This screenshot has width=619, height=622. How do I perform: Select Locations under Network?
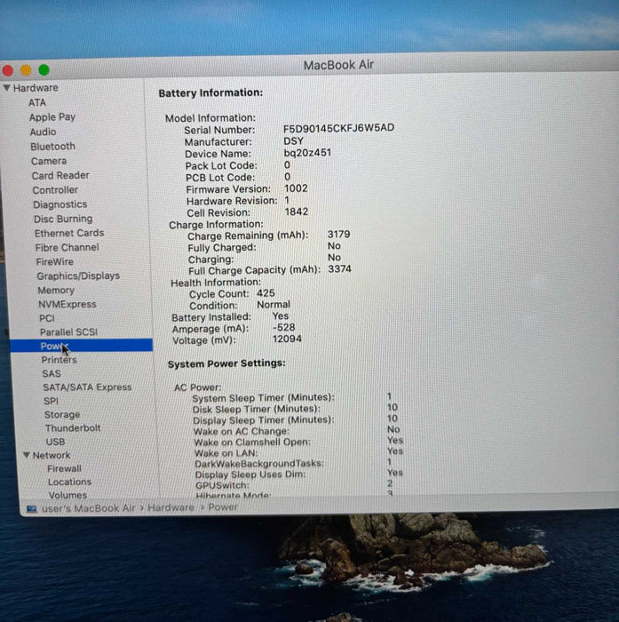(69, 482)
